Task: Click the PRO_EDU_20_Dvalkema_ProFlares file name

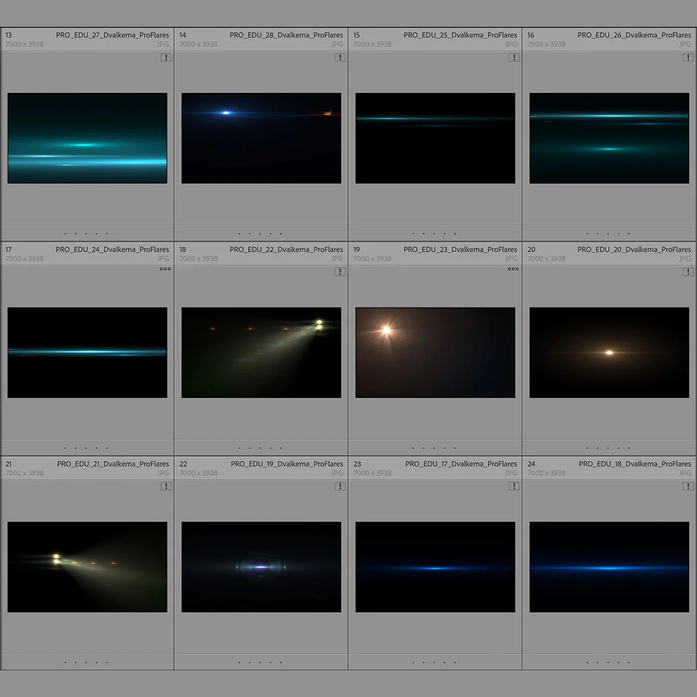Action: (x=634, y=249)
